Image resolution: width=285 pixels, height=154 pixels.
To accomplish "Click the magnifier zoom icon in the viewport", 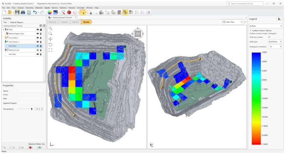I will point(50,33).
